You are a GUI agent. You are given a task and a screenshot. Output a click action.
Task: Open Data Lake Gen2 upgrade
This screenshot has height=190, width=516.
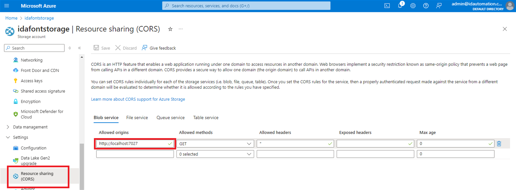(35, 161)
